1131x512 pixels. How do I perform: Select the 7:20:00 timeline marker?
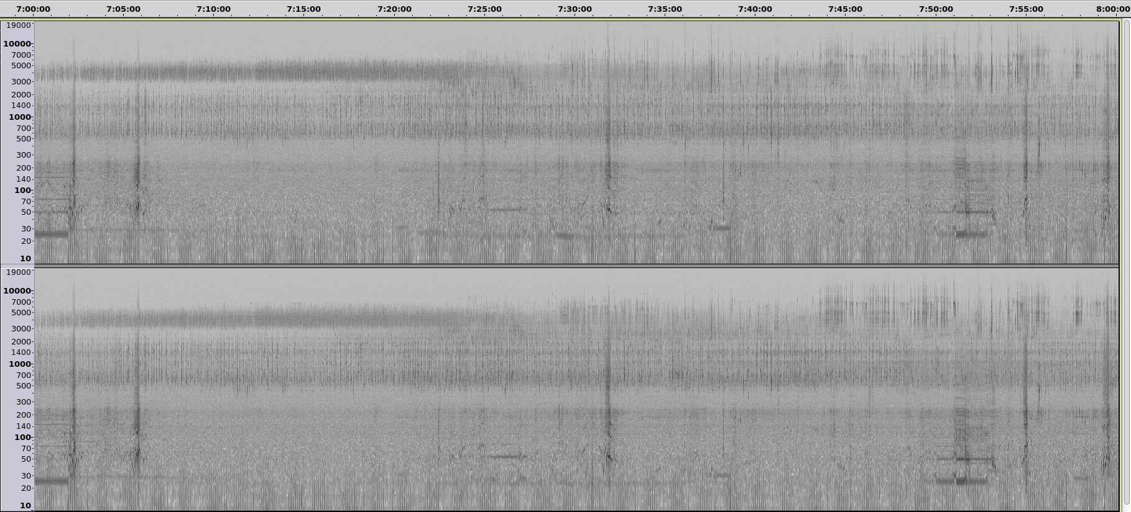click(394, 9)
